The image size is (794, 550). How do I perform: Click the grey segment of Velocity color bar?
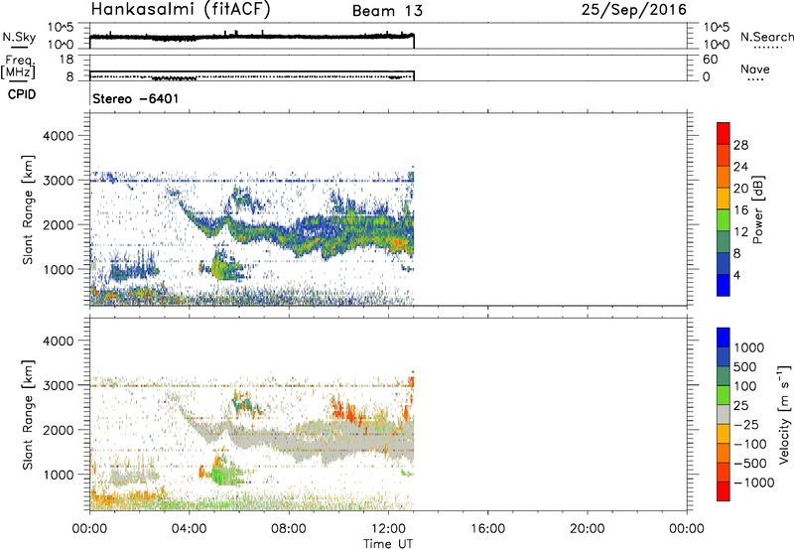724,414
